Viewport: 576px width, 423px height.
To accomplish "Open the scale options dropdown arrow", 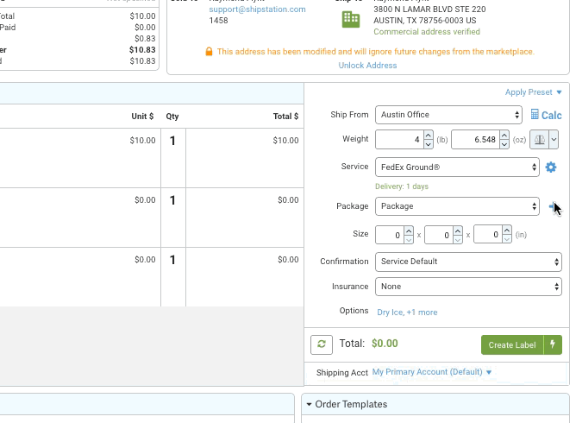I will (554, 140).
